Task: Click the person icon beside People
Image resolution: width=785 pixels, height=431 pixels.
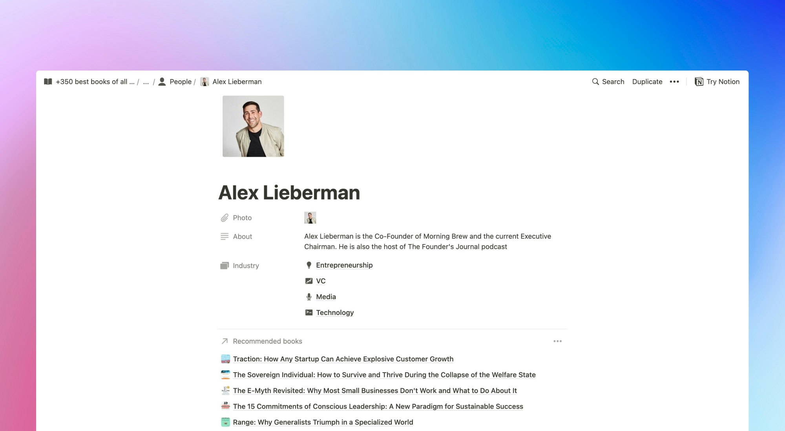Action: (162, 81)
